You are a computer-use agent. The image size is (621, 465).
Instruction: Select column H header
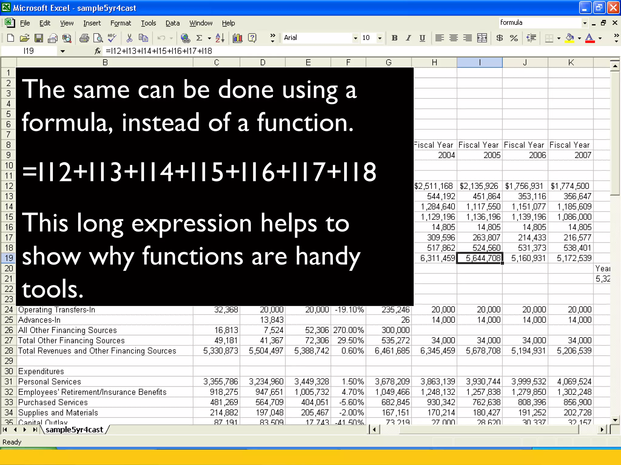434,62
